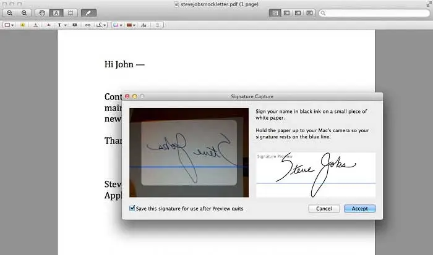
Task: Click the Cancel button
Action: 324,209
